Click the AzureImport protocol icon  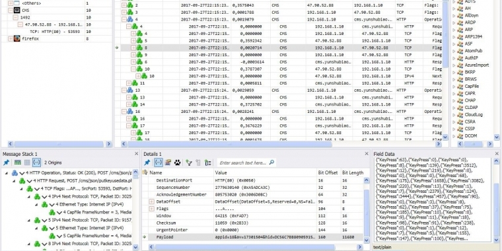(x=460, y=65)
